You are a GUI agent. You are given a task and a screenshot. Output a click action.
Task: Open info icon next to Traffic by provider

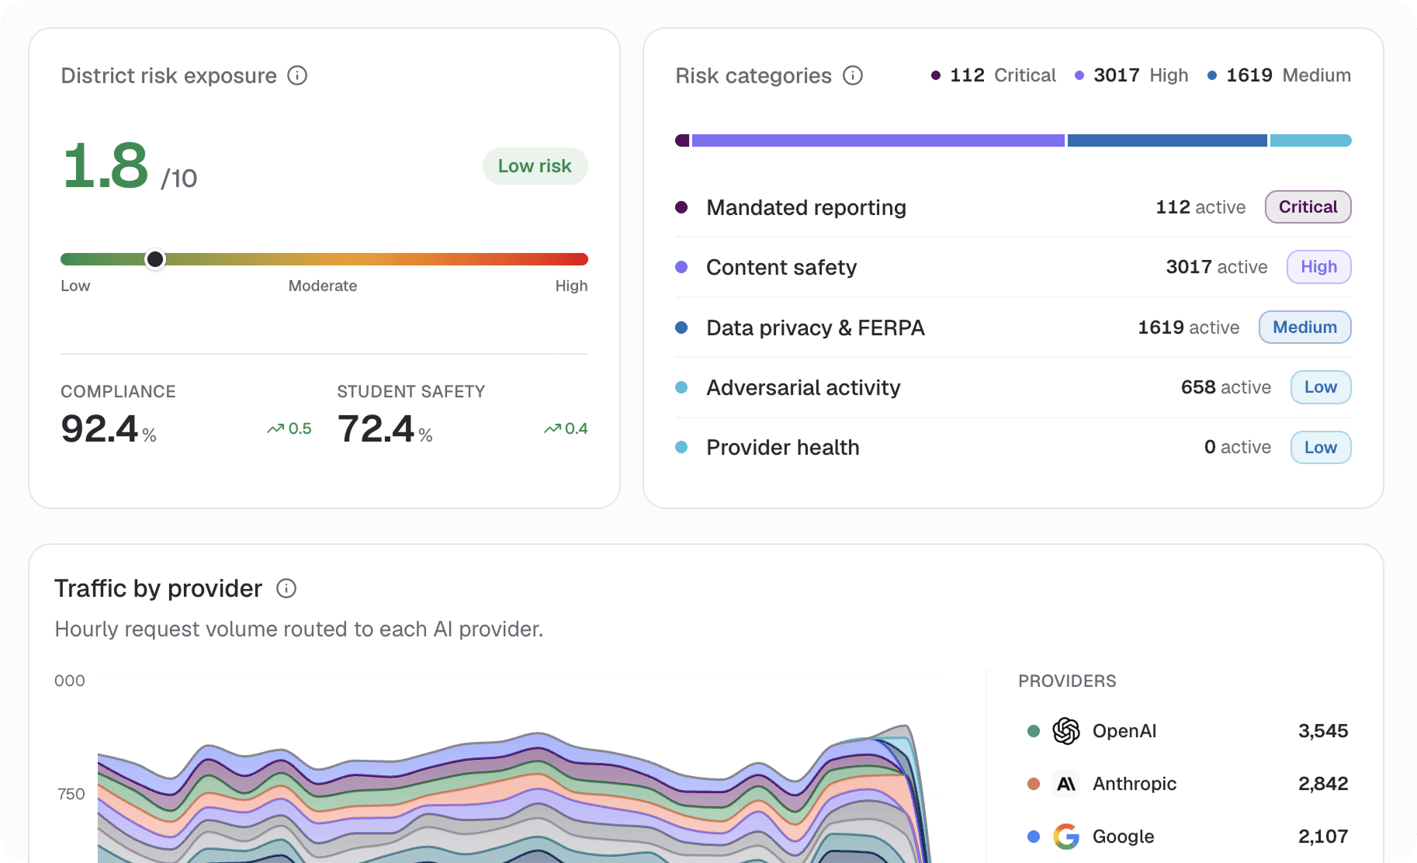286,588
